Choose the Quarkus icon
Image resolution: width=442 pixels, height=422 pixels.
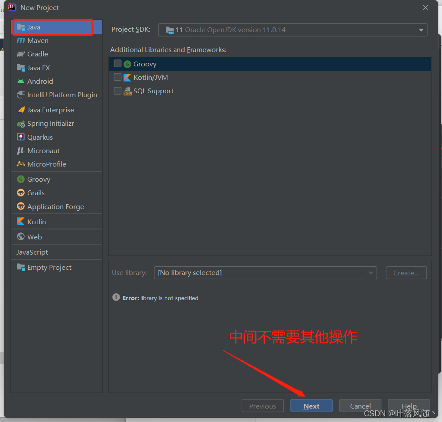coord(21,137)
